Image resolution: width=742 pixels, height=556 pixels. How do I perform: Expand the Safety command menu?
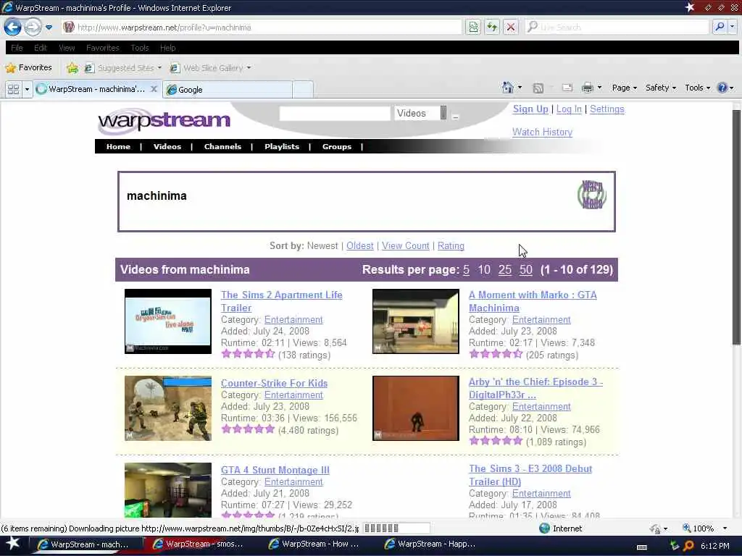click(x=661, y=88)
